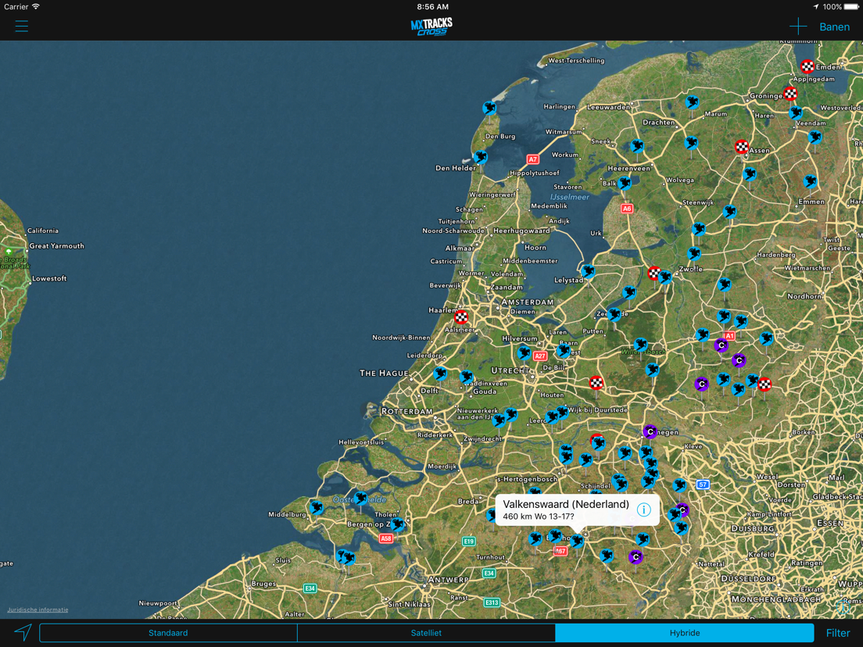Select rider pin below Valkenswaard callout
Screen dimensions: 863x647
click(x=577, y=542)
